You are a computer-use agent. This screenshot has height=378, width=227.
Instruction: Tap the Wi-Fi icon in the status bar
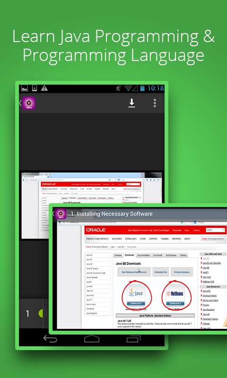tap(128, 88)
